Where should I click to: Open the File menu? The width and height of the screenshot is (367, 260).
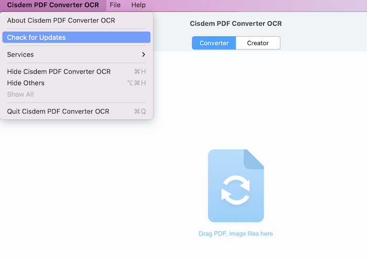click(115, 5)
